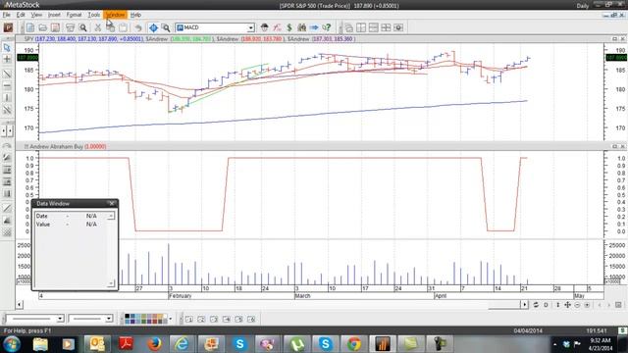Pick the black color swatch
This screenshot has width=628, height=353.
(127, 316)
